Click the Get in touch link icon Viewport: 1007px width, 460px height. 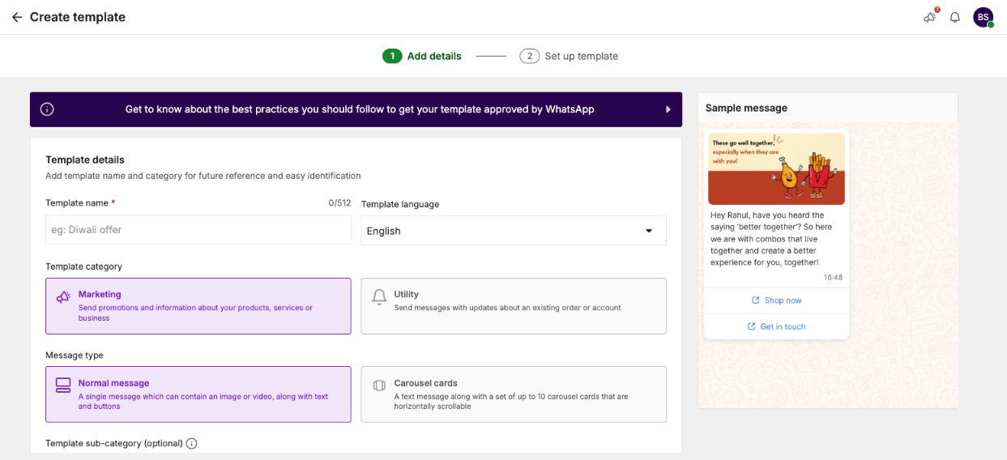[752, 326]
